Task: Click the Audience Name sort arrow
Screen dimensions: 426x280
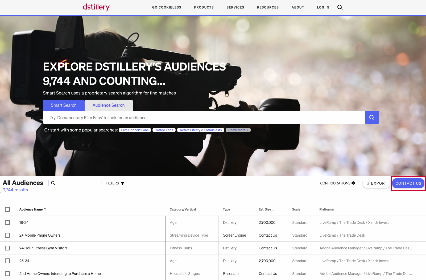Action: pos(45,209)
